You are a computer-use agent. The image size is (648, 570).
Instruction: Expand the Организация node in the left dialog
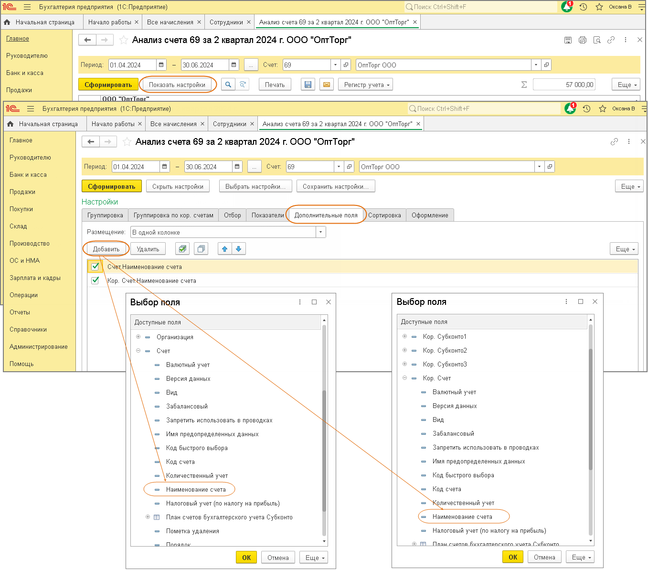pos(138,337)
